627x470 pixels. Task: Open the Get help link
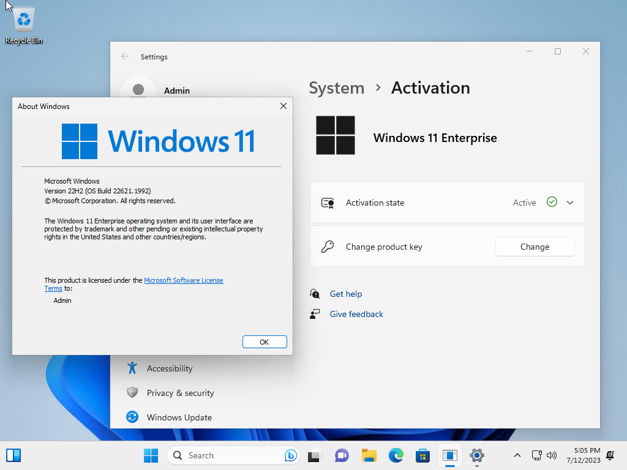click(346, 294)
